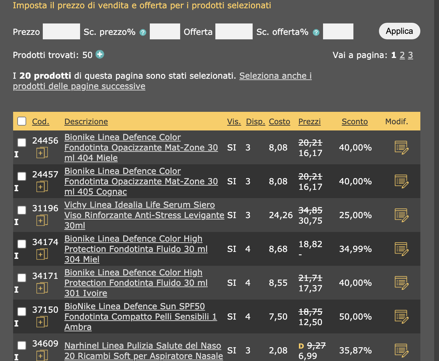This screenshot has height=361, width=439.
Task: Toggle the select-all checkbox in table header
Action: pos(22,121)
